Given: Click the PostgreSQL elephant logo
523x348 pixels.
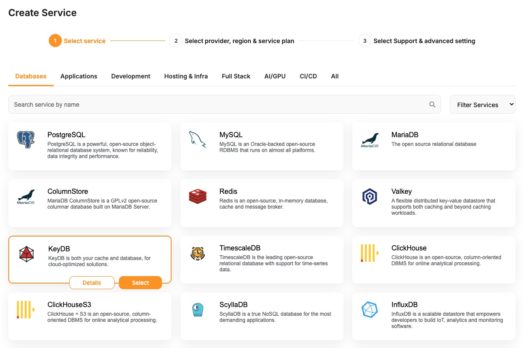Looking at the screenshot, I should tap(26, 140).
